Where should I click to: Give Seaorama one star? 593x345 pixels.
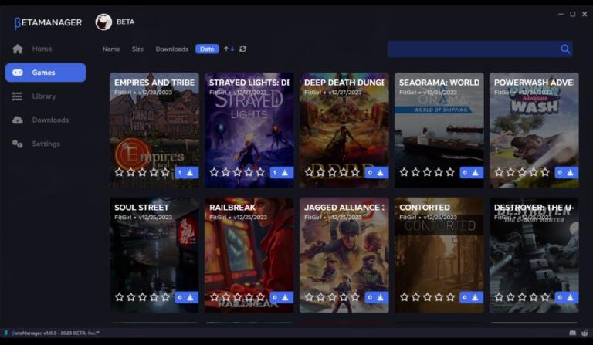[404, 172]
